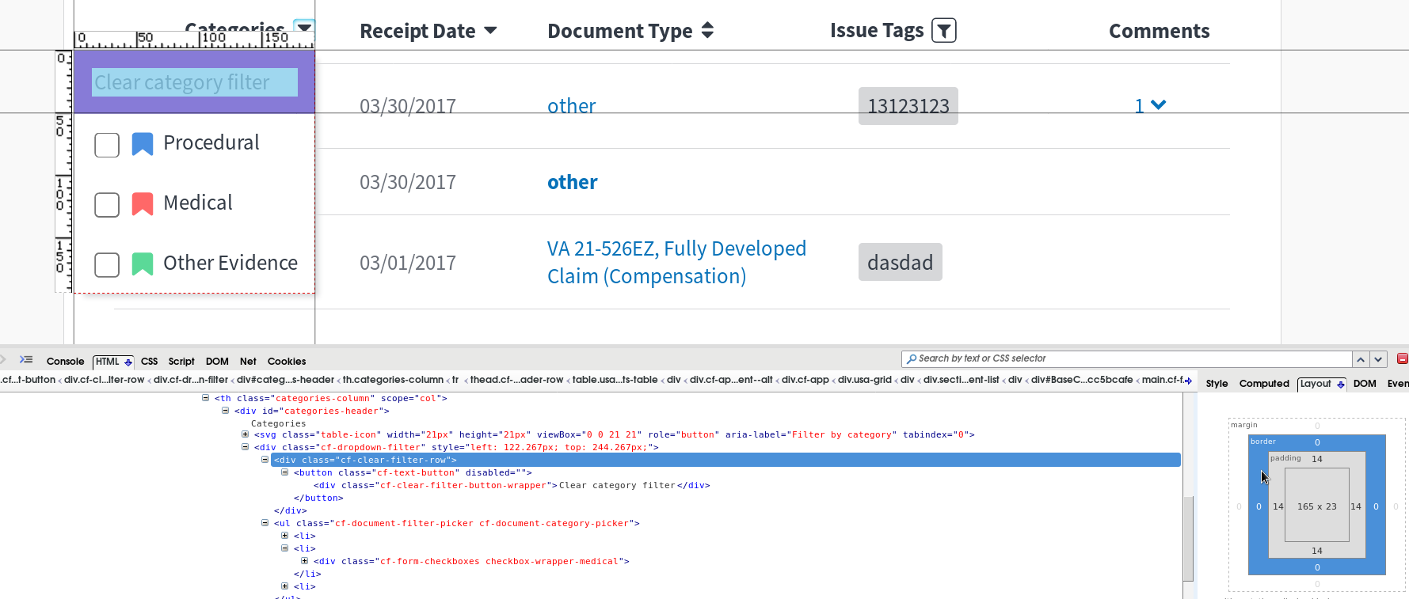Expand the checkbox-wrapper-medical div node

[x=305, y=561]
